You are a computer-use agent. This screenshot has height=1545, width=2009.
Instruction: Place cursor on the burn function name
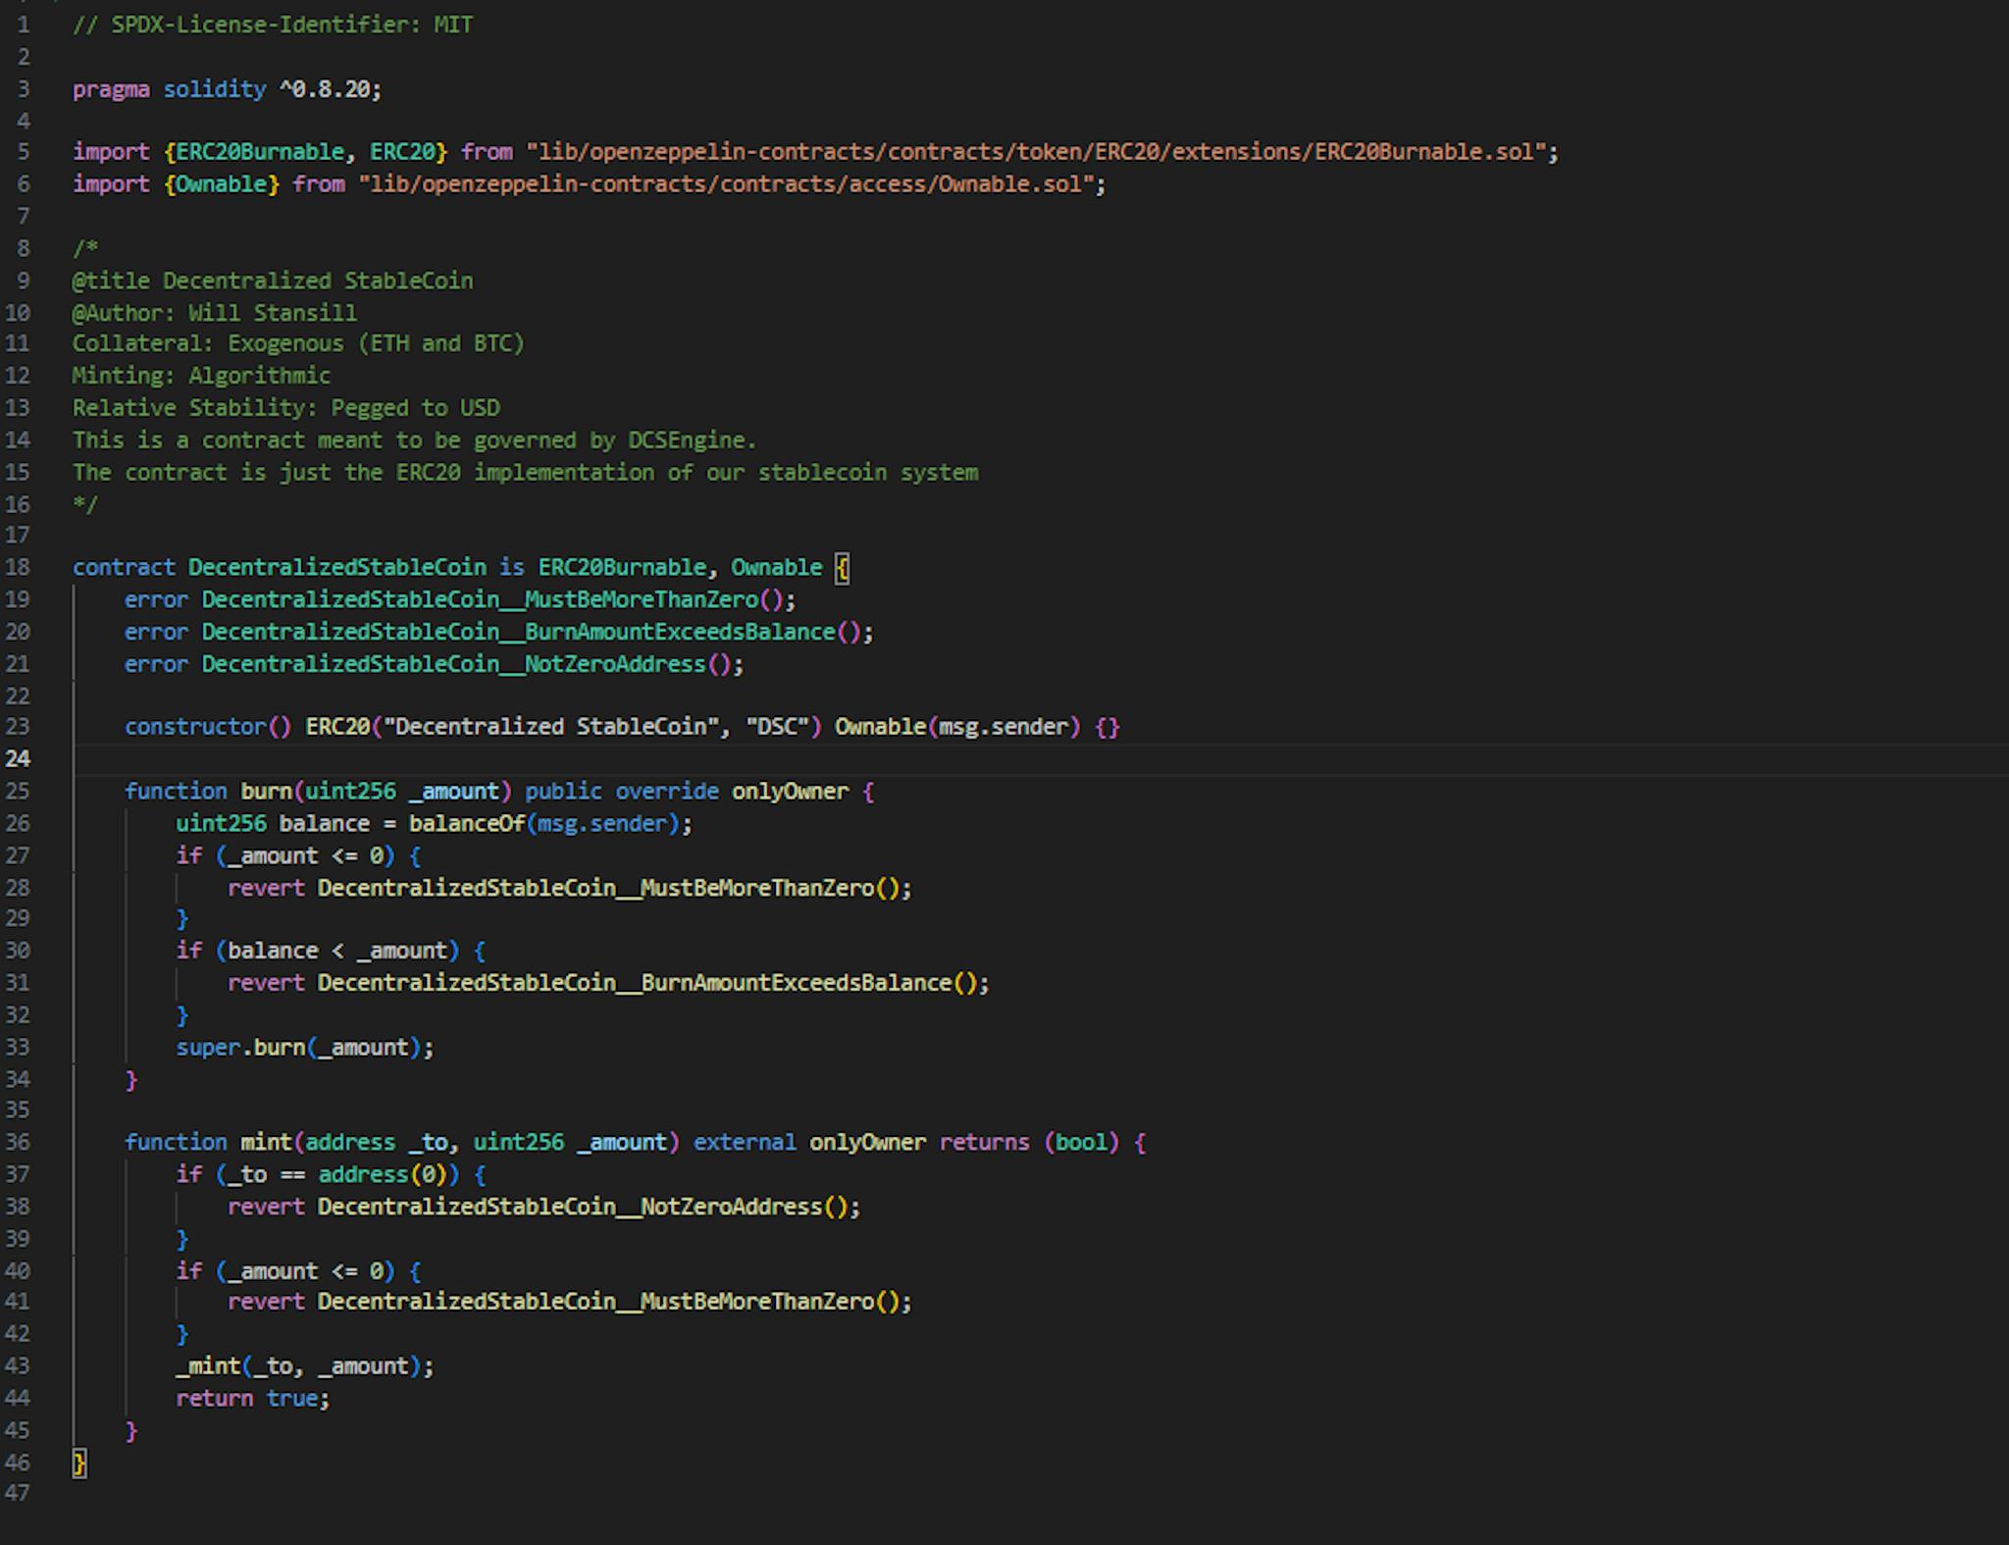[x=266, y=791]
